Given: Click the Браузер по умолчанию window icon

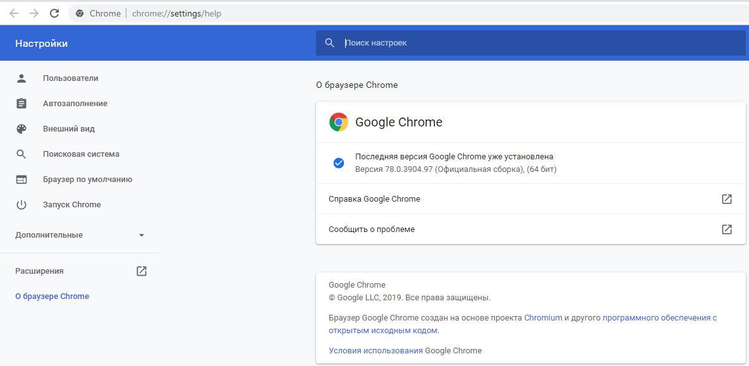Looking at the screenshot, I should tap(21, 180).
